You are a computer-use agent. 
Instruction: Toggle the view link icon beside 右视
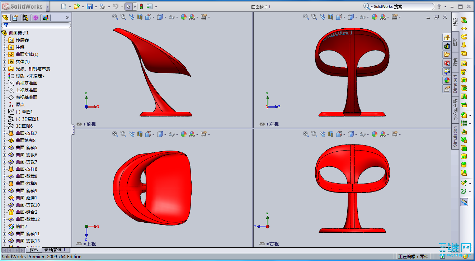click(262, 244)
